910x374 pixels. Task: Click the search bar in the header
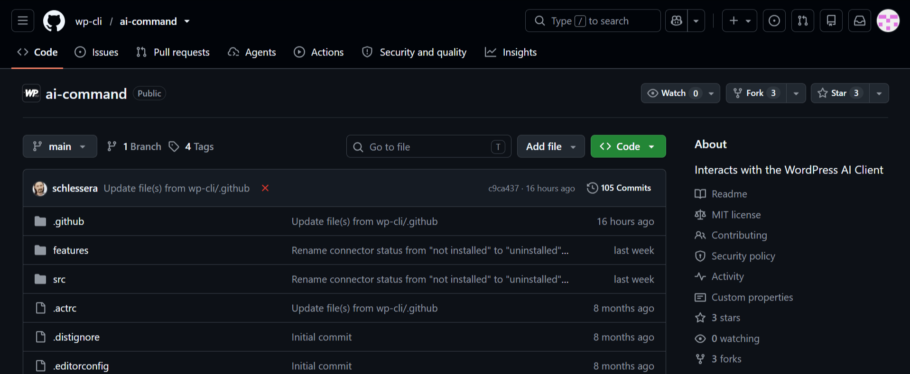tap(593, 21)
